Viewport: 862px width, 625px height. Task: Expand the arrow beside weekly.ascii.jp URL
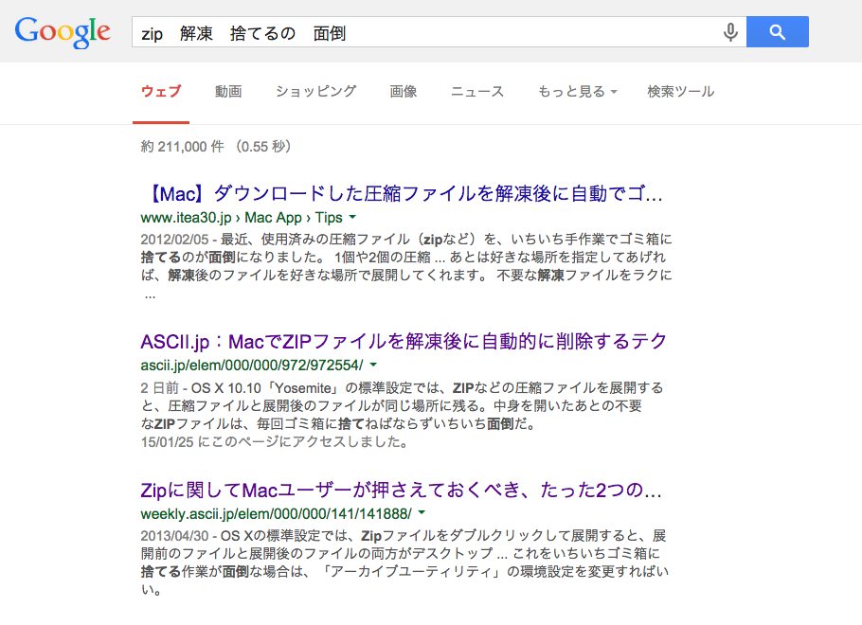(422, 513)
